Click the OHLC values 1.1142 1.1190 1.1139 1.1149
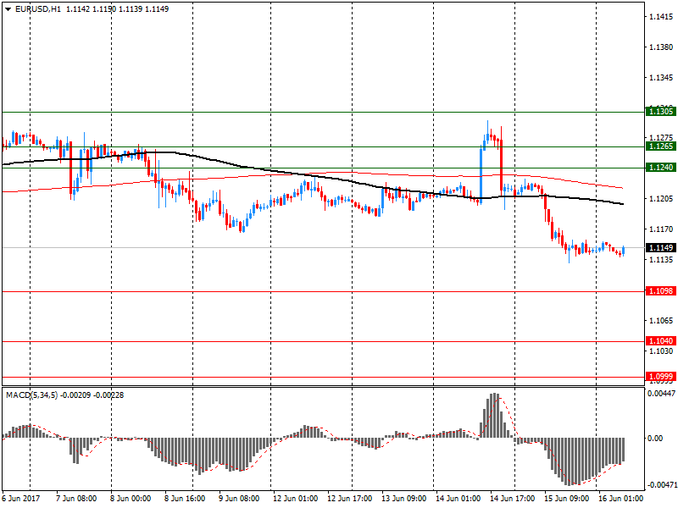This screenshot has height=508, width=678. coord(117,9)
